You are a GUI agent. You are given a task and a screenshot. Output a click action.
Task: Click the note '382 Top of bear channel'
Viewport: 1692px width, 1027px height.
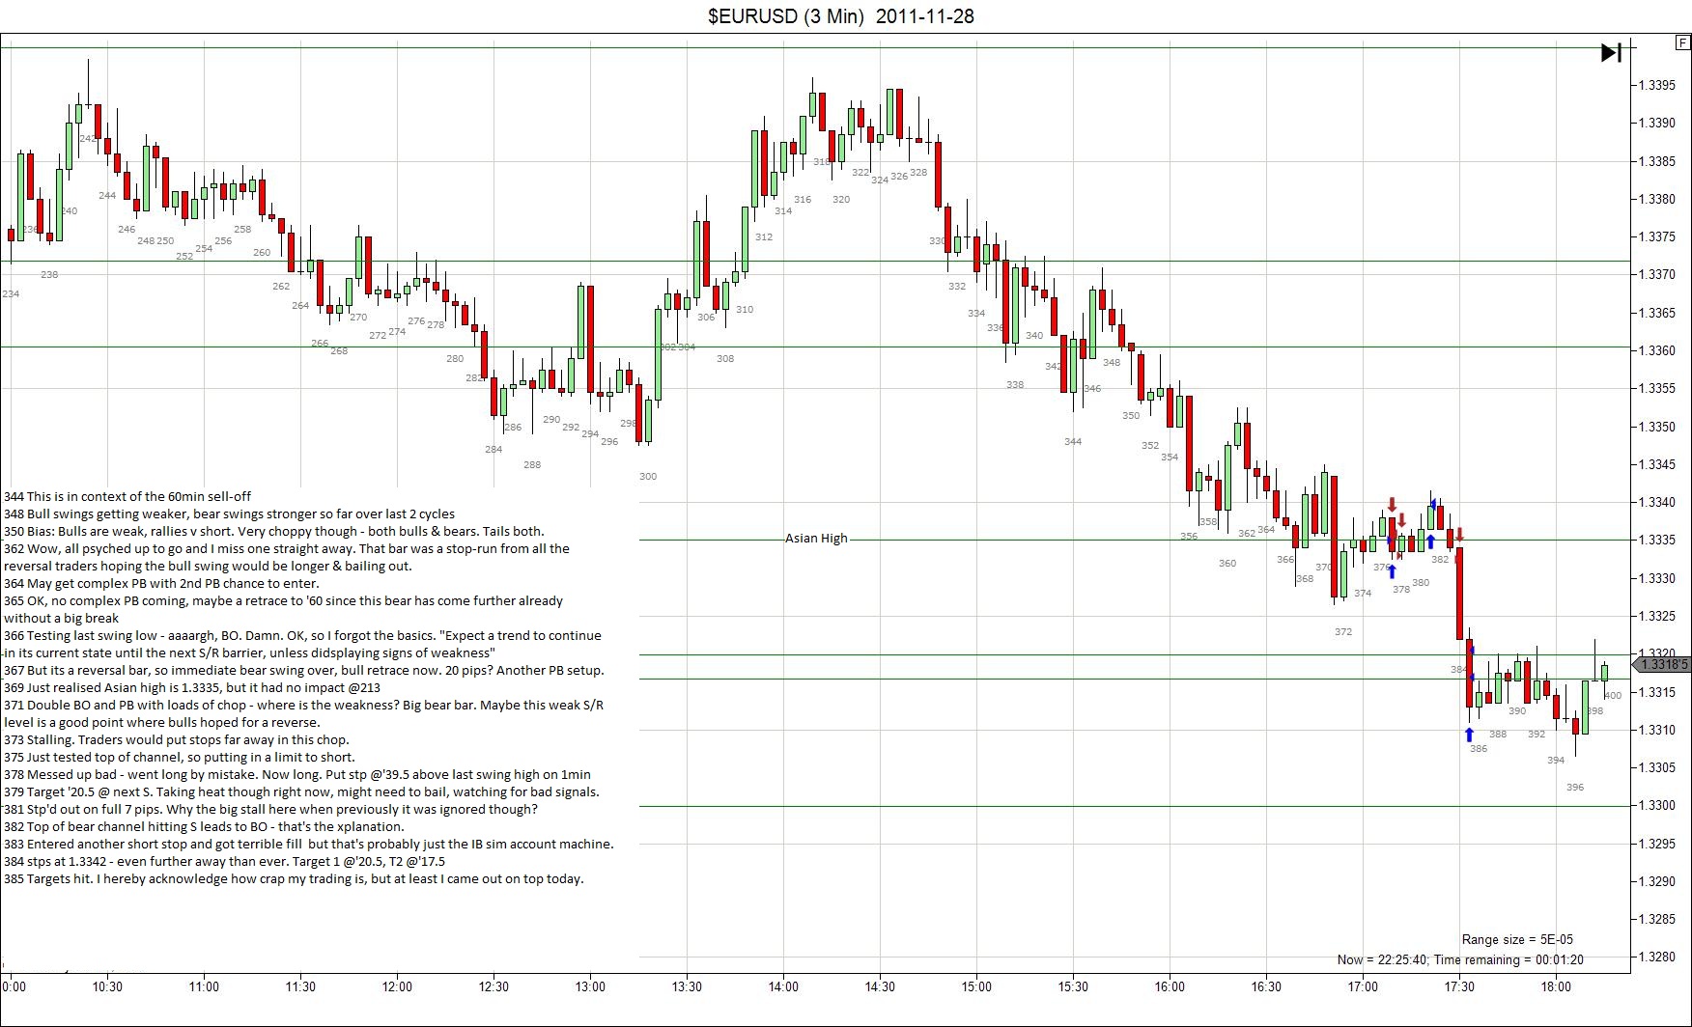tap(204, 826)
